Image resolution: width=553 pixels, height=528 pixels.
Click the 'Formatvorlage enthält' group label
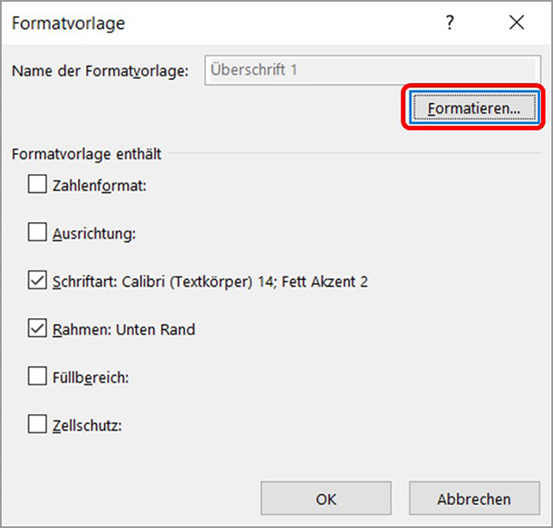(87, 154)
